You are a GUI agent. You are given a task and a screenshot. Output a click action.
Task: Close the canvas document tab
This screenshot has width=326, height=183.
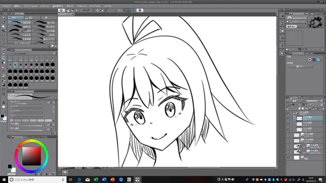click(73, 14)
